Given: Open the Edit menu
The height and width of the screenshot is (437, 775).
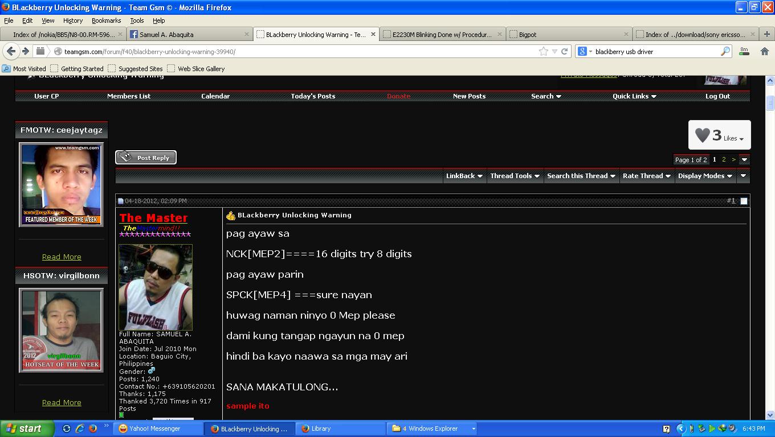Looking at the screenshot, I should tap(27, 20).
